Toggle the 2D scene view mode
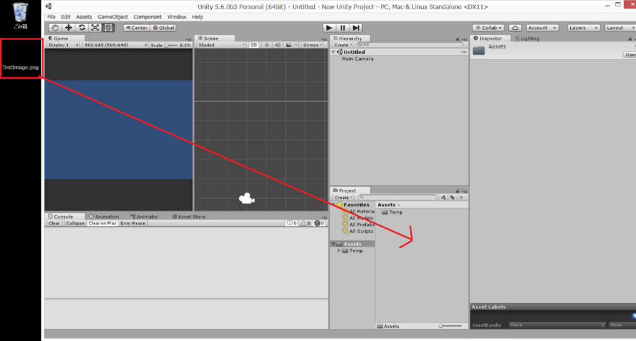The width and height of the screenshot is (636, 341). click(253, 45)
